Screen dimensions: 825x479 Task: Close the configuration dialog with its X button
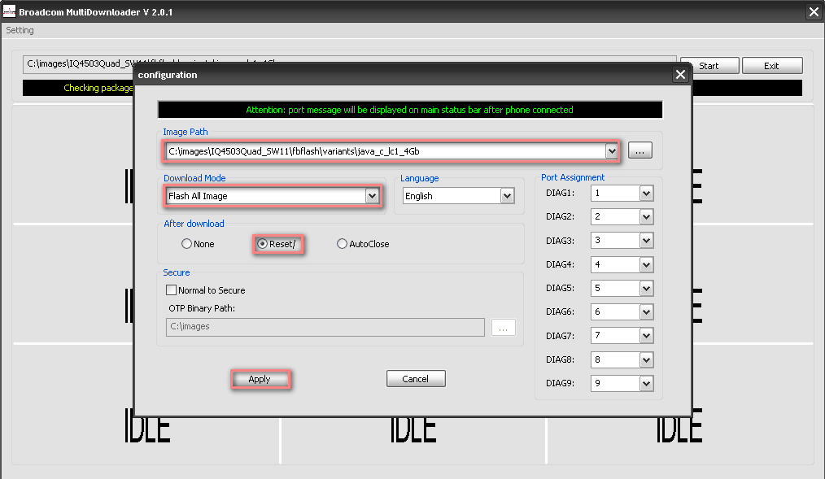click(680, 75)
